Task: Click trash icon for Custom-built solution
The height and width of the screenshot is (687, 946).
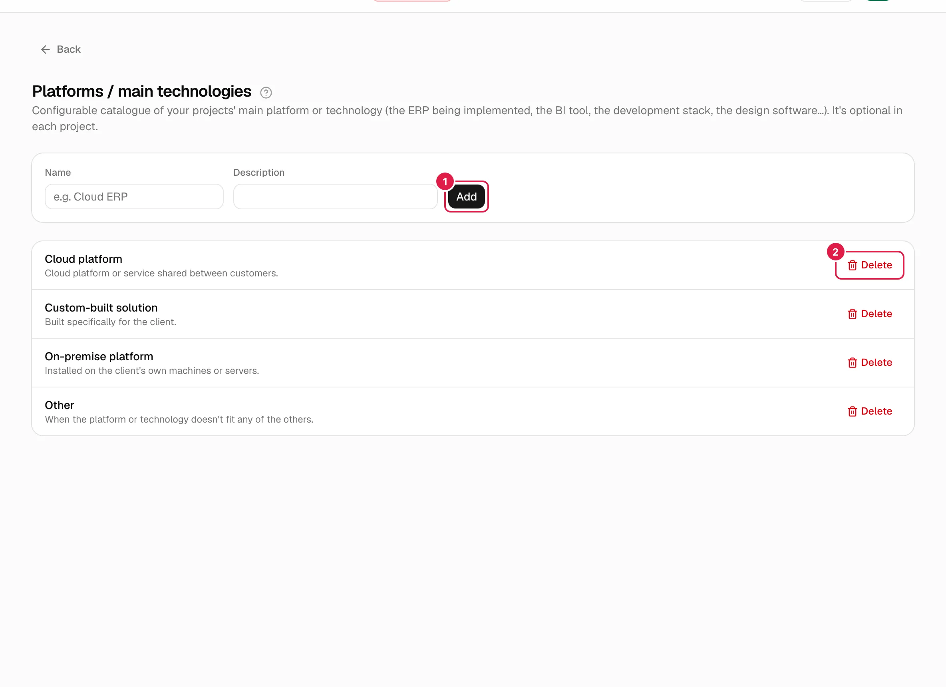Action: 852,314
